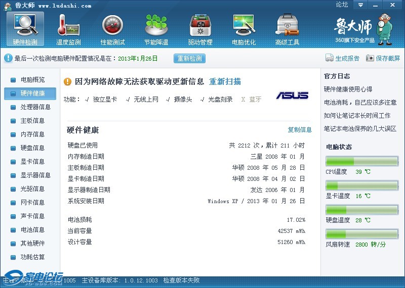Open the 论坛 forum link in title bar

click(342, 5)
